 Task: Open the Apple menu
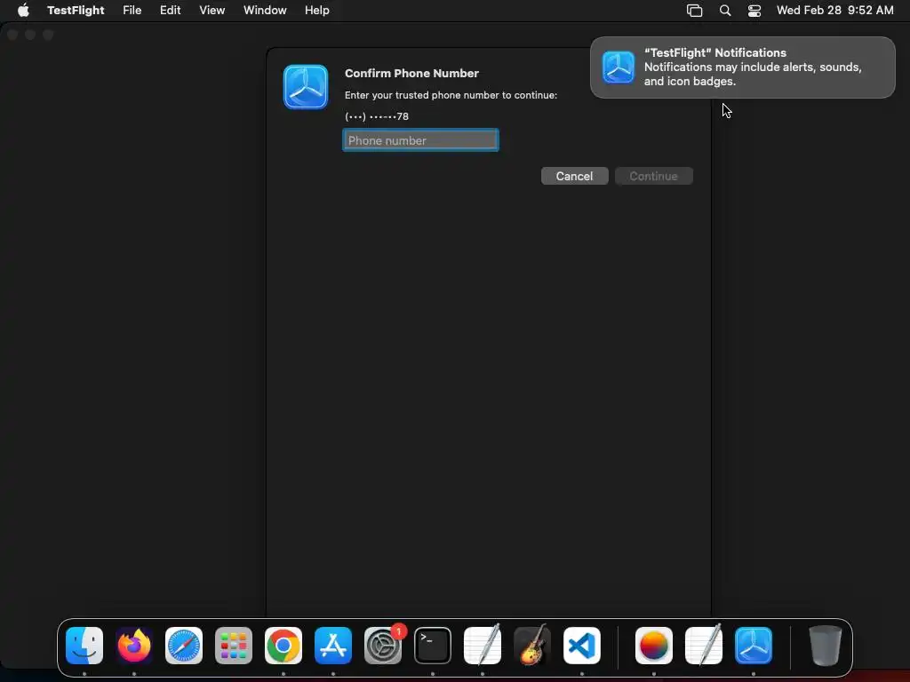coord(23,10)
